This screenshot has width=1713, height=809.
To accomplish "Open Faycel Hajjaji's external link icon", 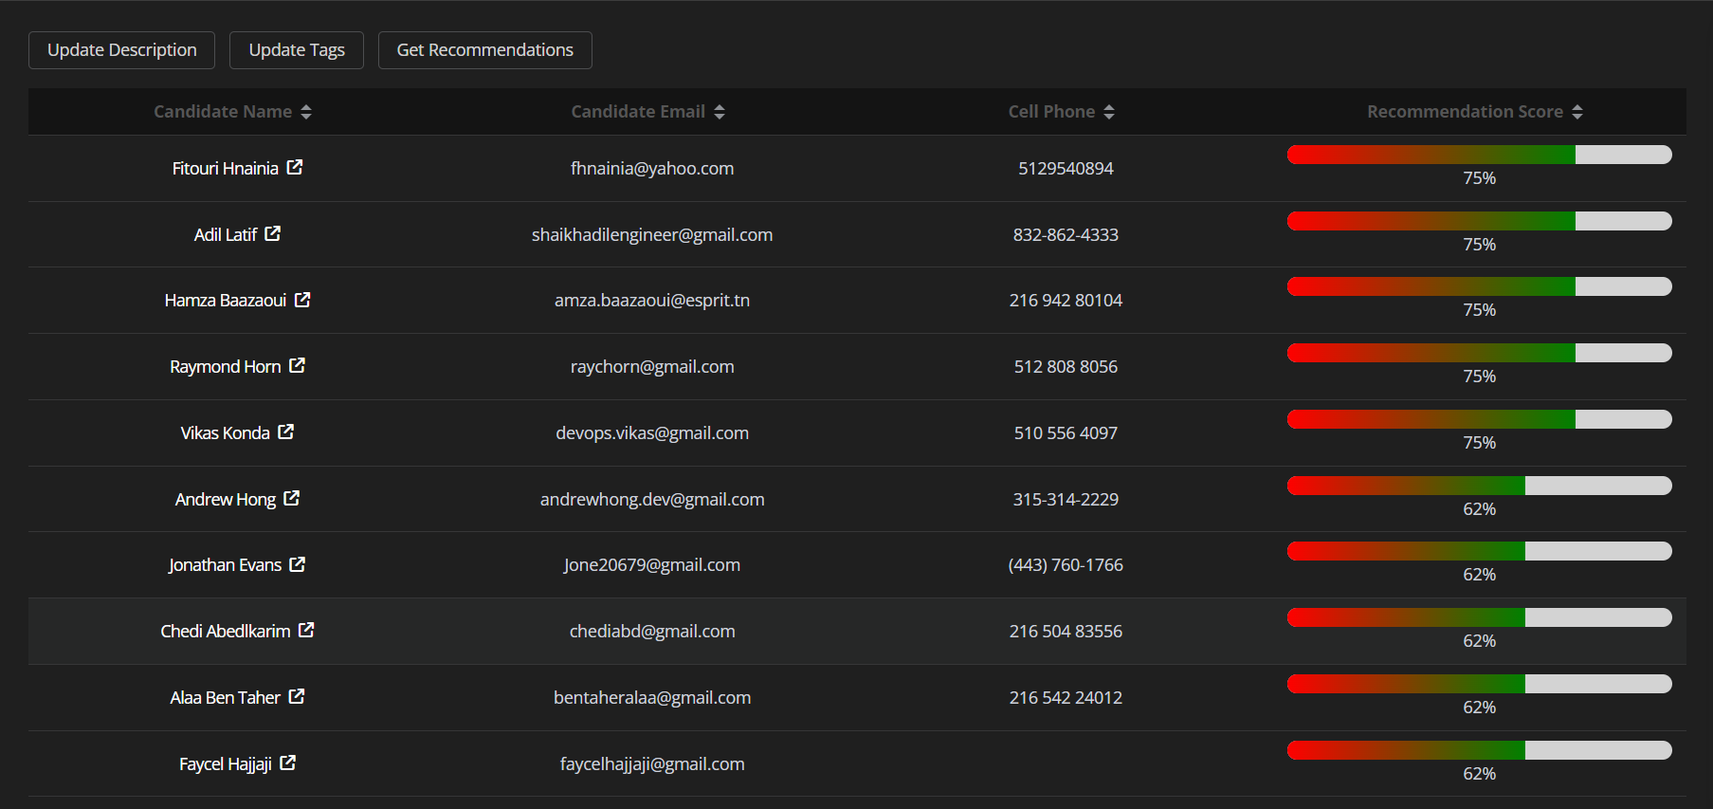I will [288, 763].
